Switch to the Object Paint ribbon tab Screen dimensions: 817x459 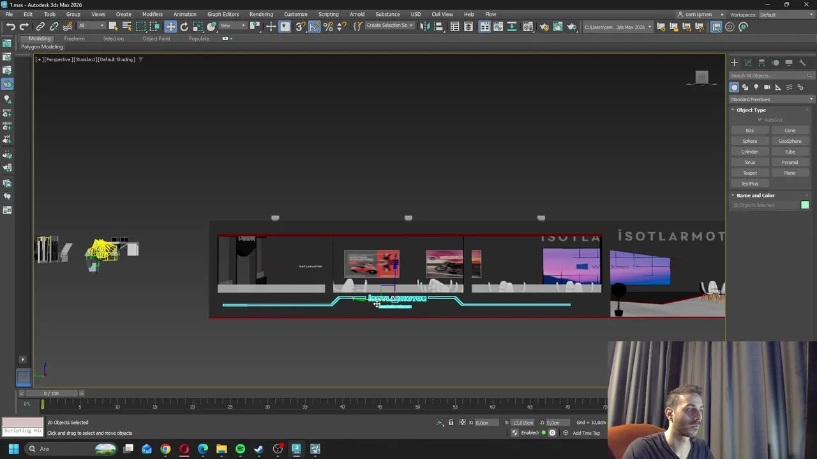click(x=156, y=39)
